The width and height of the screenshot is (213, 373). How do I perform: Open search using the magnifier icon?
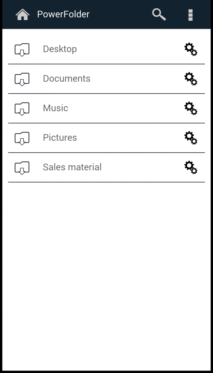tap(159, 14)
